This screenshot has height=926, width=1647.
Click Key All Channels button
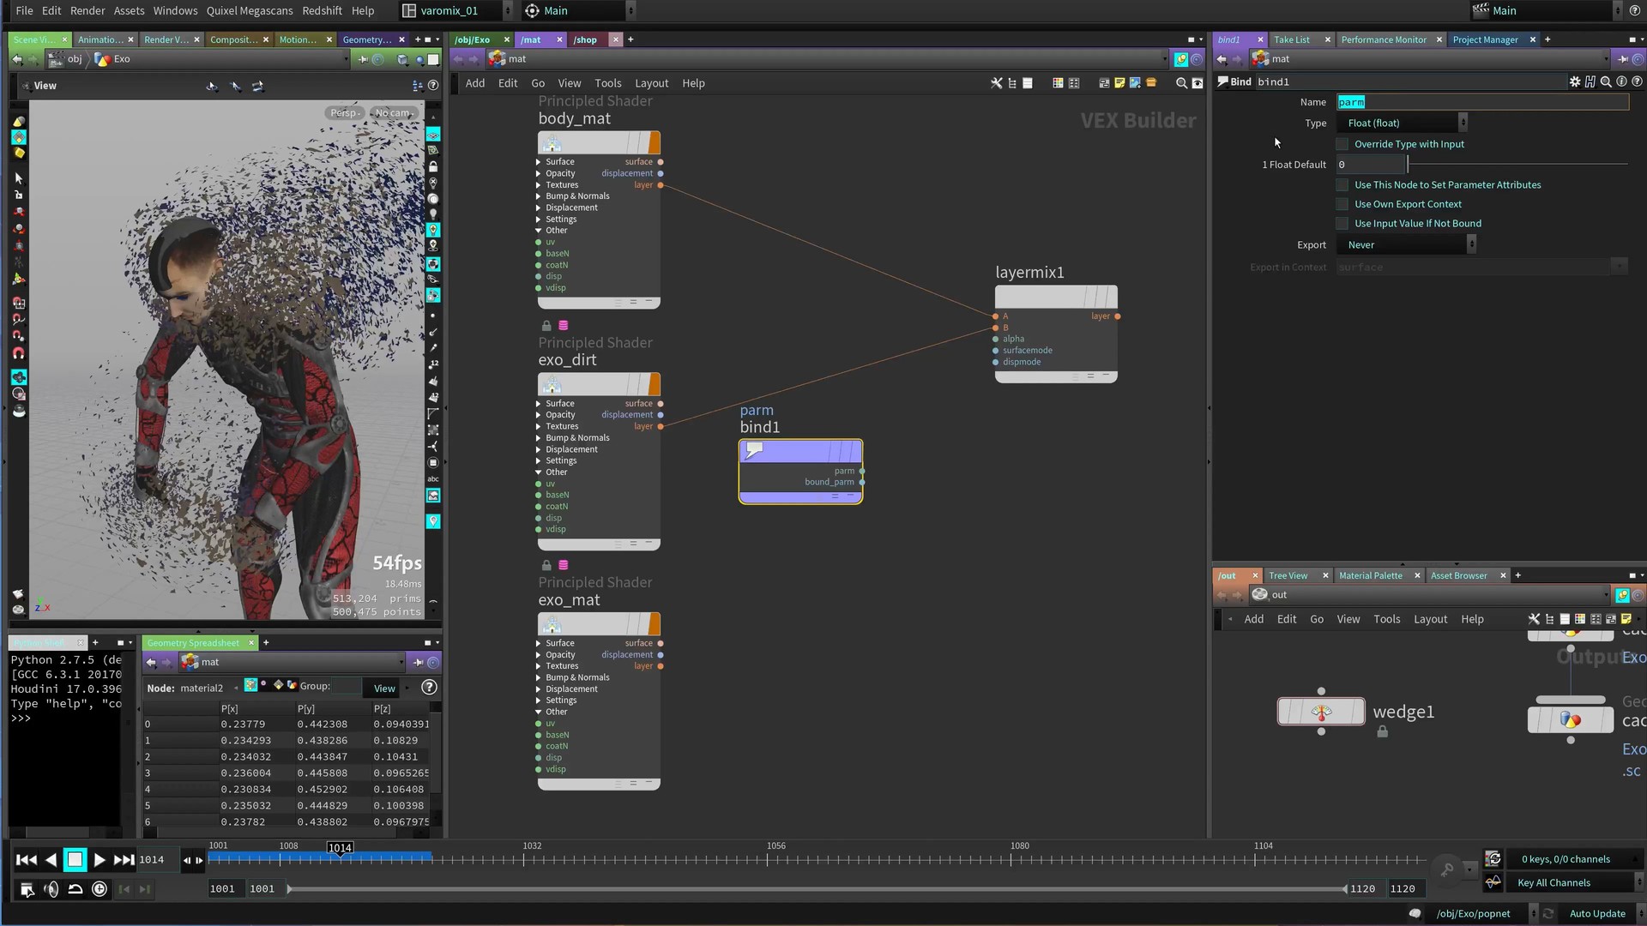1553,882
